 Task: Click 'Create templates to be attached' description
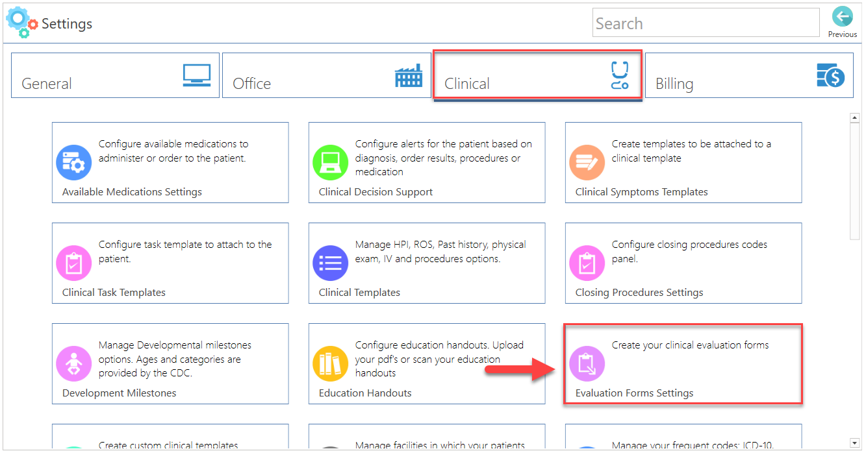pos(691,151)
